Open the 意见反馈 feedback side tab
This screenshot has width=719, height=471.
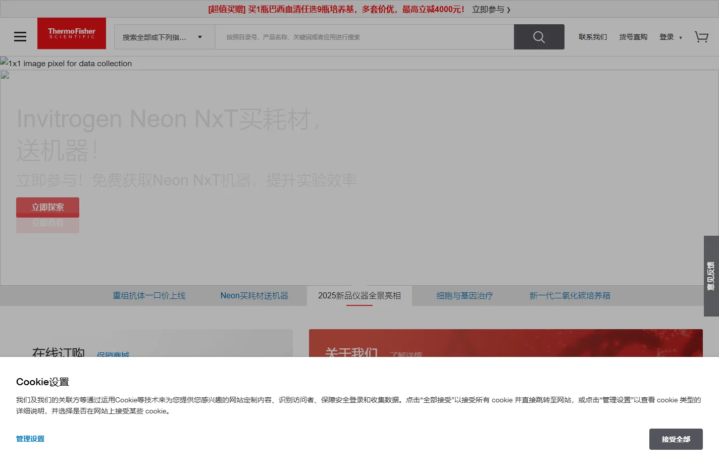coord(711,276)
